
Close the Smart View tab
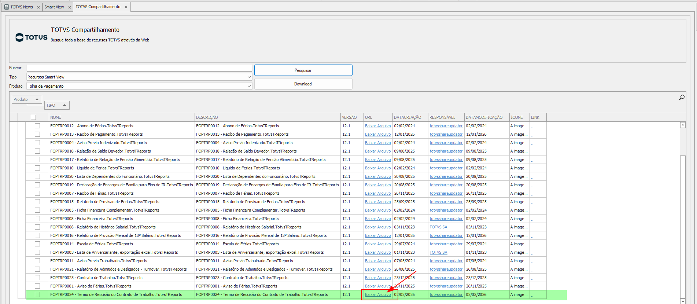70,7
